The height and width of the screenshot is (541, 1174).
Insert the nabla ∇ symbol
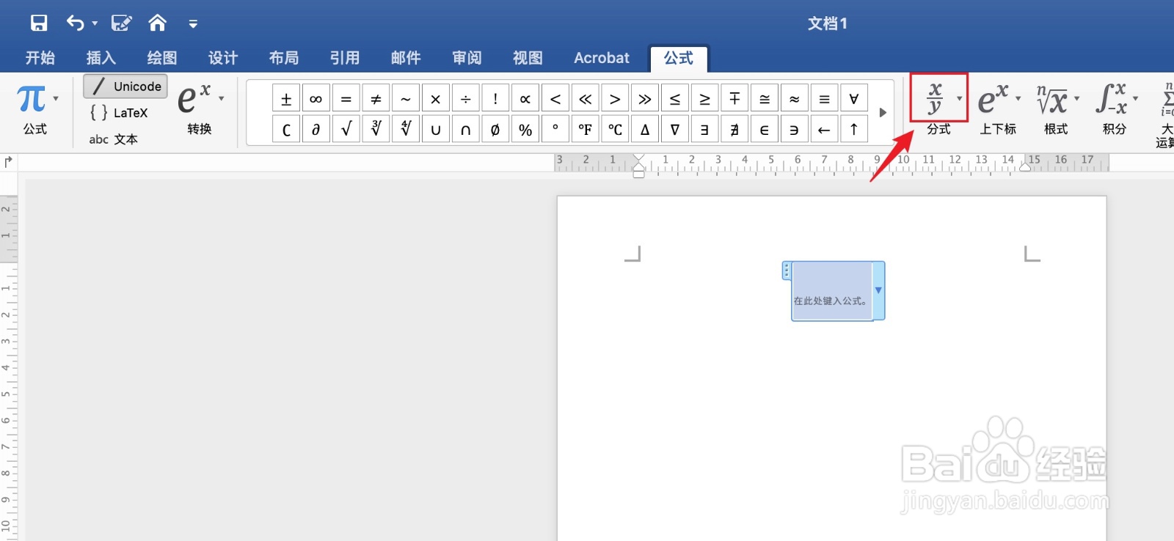pos(675,129)
